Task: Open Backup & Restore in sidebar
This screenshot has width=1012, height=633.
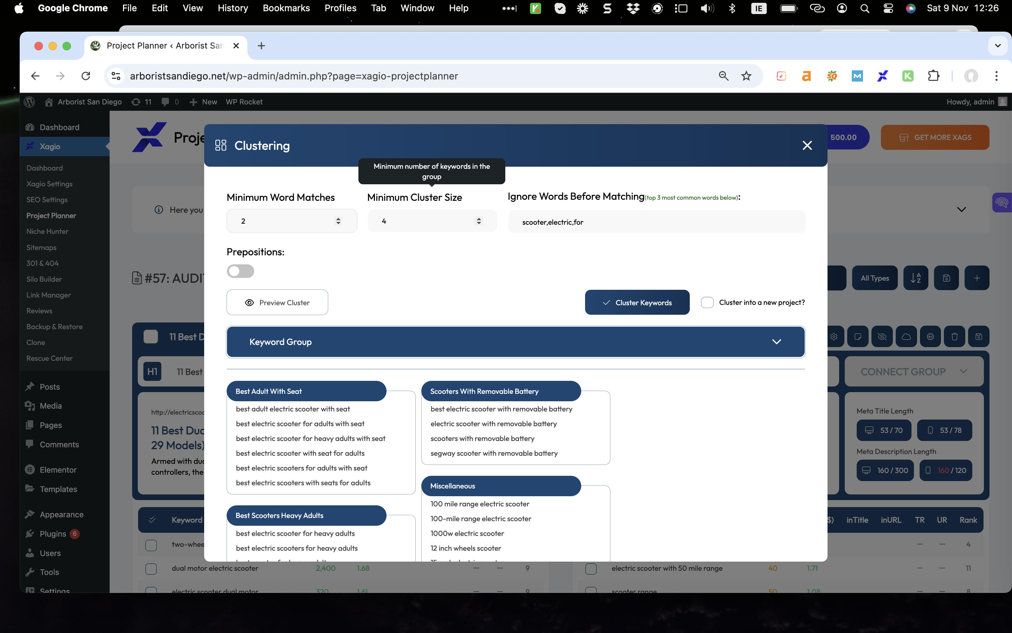Action: [54, 327]
